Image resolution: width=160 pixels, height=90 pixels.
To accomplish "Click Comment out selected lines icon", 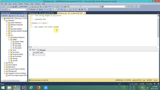I will [x=73, y=9].
